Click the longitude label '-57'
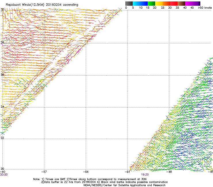Image resolution: width=213 pixels, height=187 pixels. click(44, 172)
